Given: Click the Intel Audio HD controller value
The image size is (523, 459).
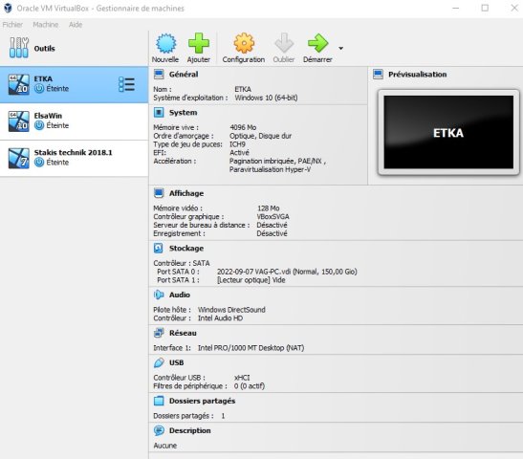Looking at the screenshot, I should point(220,317).
